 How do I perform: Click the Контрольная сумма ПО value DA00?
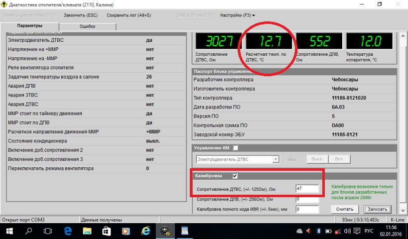pos(338,125)
